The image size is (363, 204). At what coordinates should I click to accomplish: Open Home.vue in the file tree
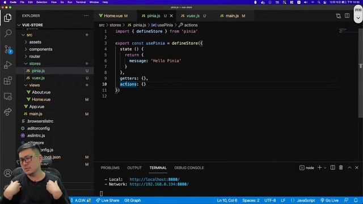coord(41,100)
